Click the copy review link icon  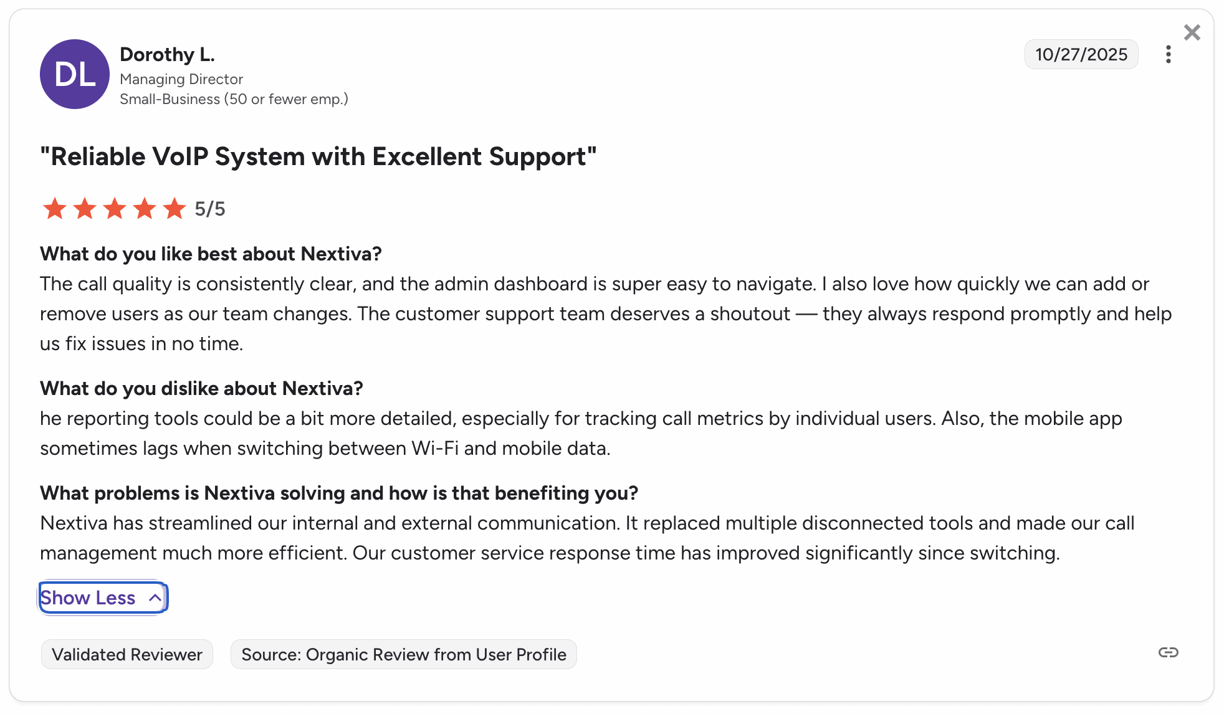1168,652
